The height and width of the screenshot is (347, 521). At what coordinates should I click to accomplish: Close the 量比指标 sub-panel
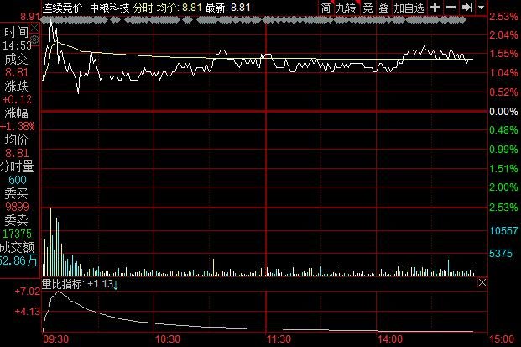pyautogui.click(x=482, y=282)
